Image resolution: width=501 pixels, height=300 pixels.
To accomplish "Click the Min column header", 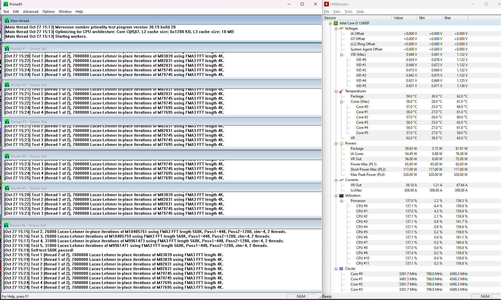I will point(430,18).
